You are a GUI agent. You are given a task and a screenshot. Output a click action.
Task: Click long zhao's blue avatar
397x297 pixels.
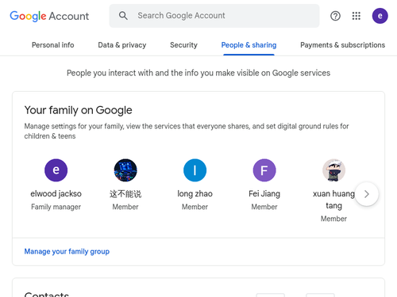coord(195,170)
